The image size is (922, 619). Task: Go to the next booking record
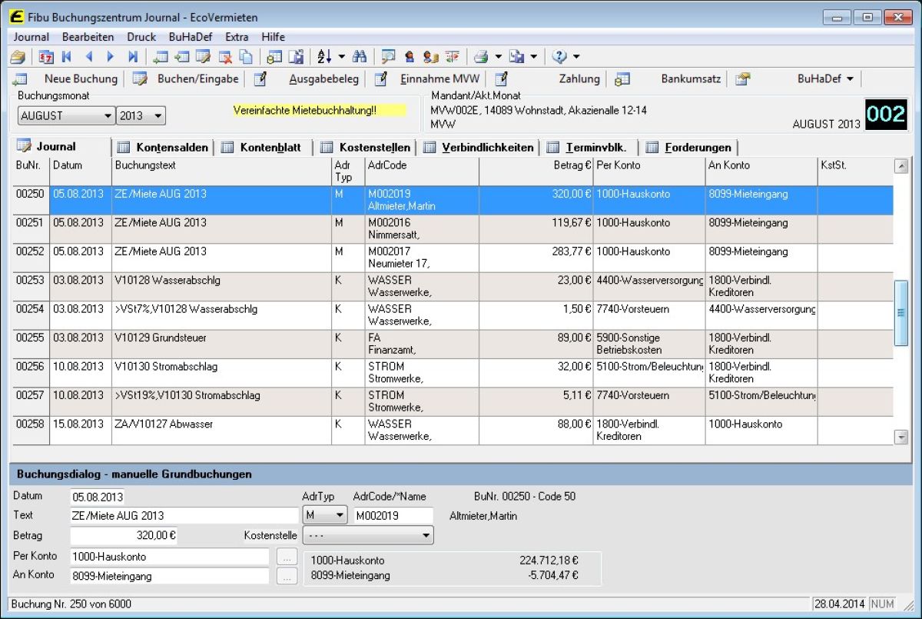click(111, 56)
